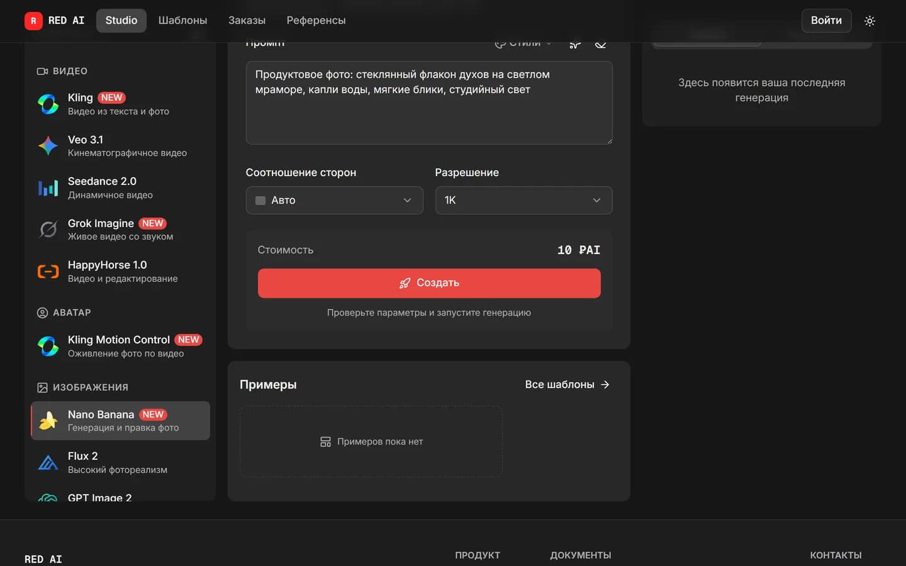
Task: Select Kling video model entry
Action: click(x=120, y=104)
